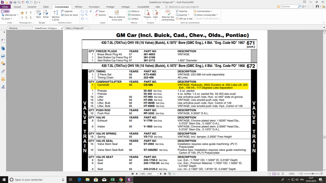The height and width of the screenshot is (183, 326).
Task: Open the pages panel in left sidebar
Action: [x=3, y=48]
